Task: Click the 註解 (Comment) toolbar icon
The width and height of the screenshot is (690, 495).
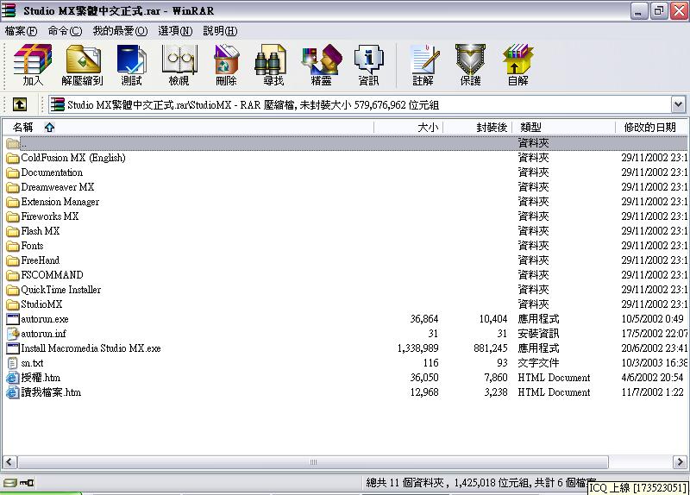Action: point(423,65)
